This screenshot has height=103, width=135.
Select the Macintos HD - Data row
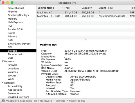(x=86, y=16)
